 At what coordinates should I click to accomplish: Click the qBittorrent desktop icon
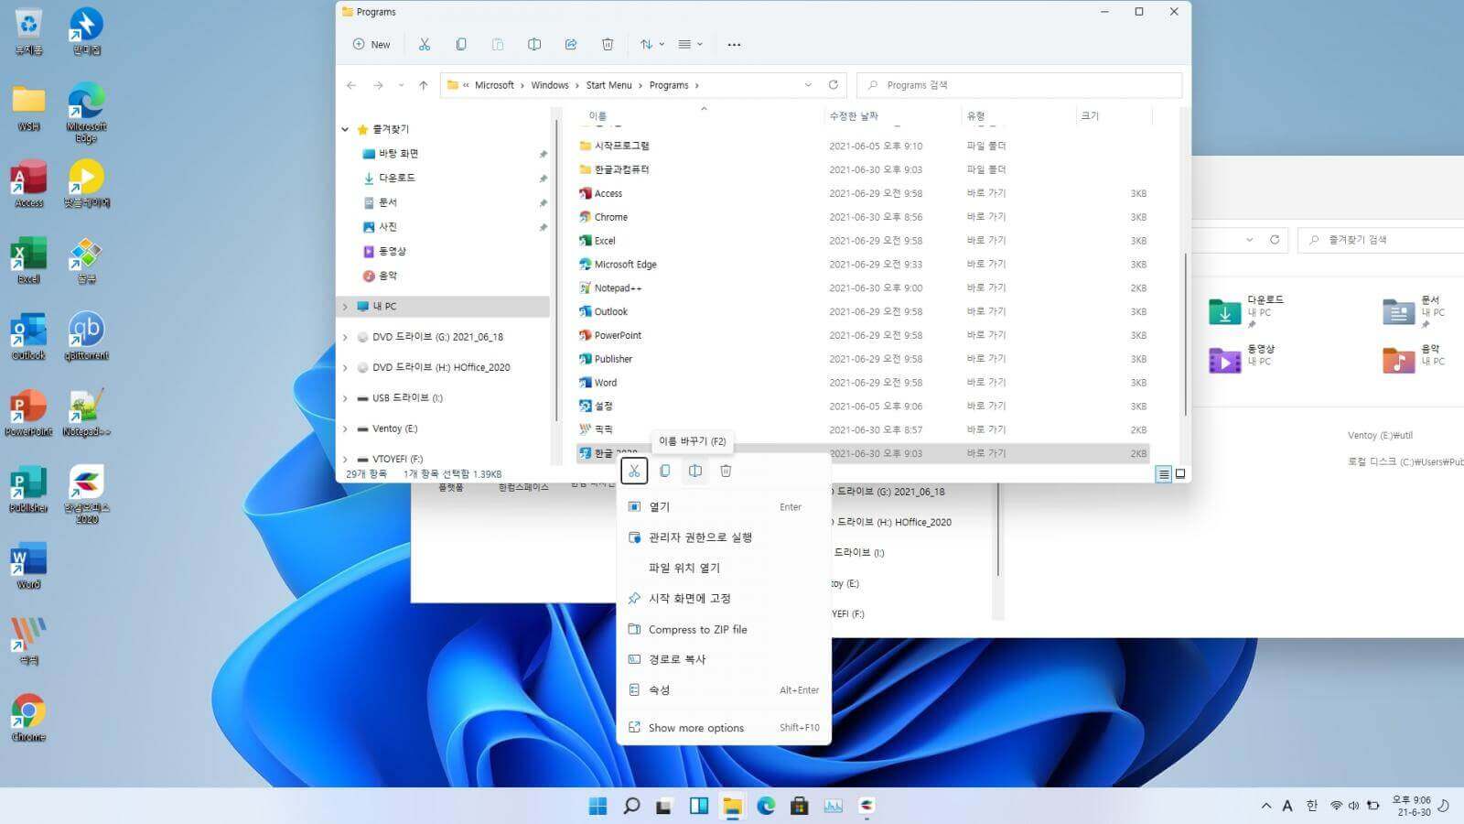pyautogui.click(x=86, y=336)
